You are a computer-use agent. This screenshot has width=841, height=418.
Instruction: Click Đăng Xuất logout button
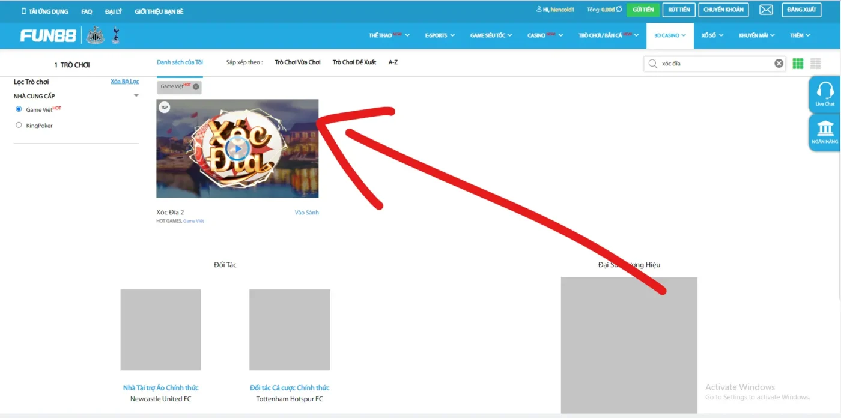click(801, 10)
